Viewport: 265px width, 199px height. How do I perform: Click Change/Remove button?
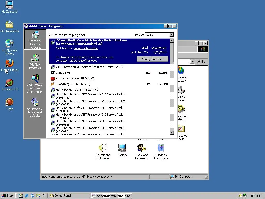(152, 59)
